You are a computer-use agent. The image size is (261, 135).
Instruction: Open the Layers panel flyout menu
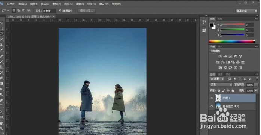click(x=257, y=74)
